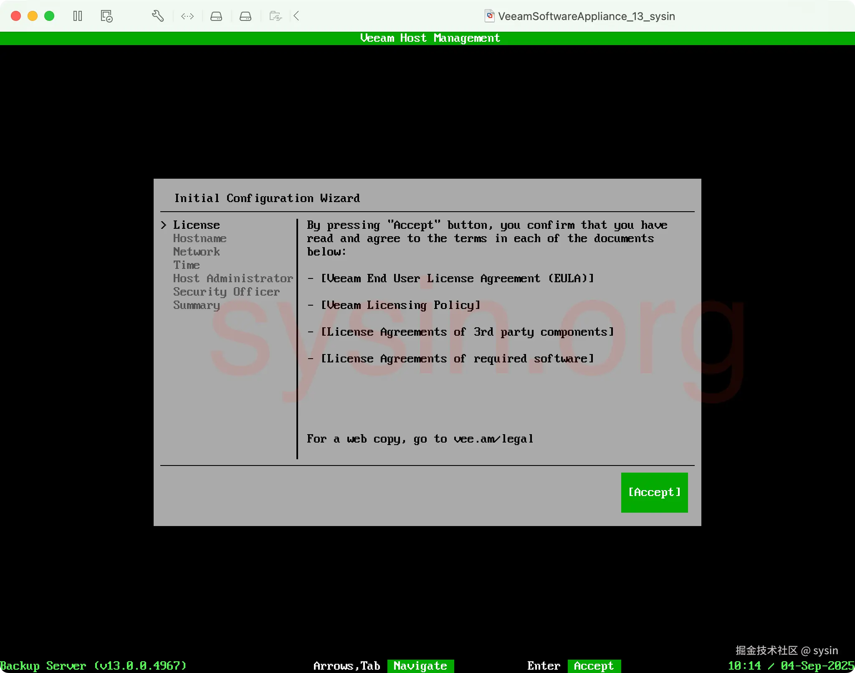Click the VM document icon in title
Image resolution: width=855 pixels, height=673 pixels.
[x=489, y=16]
